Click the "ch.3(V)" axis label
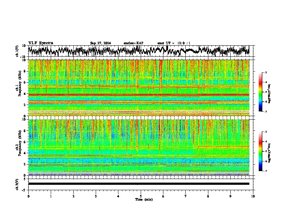This screenshot has width=285, height=220. click(x=17, y=184)
